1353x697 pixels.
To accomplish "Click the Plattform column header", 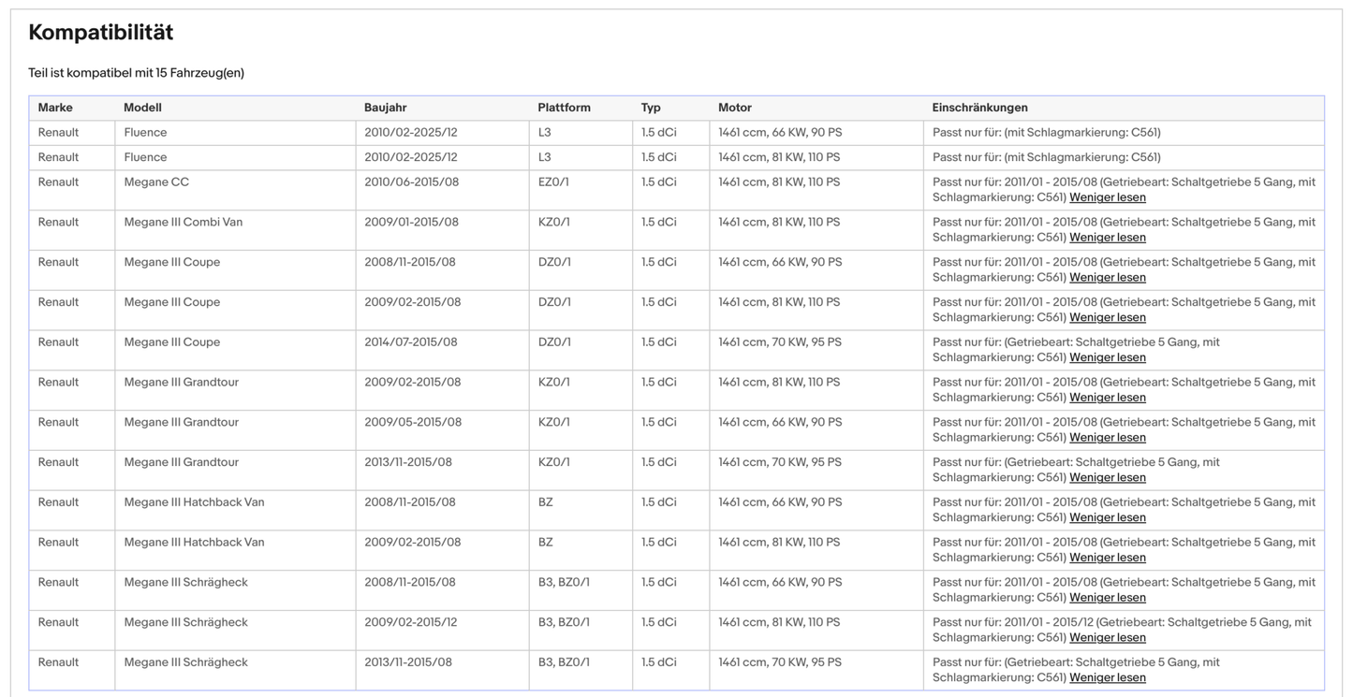I will (x=564, y=108).
